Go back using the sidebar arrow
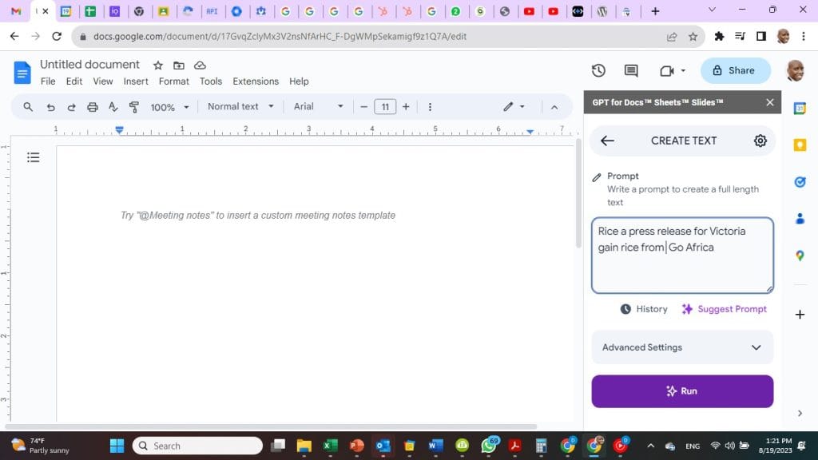This screenshot has width=818, height=460. 607,141
